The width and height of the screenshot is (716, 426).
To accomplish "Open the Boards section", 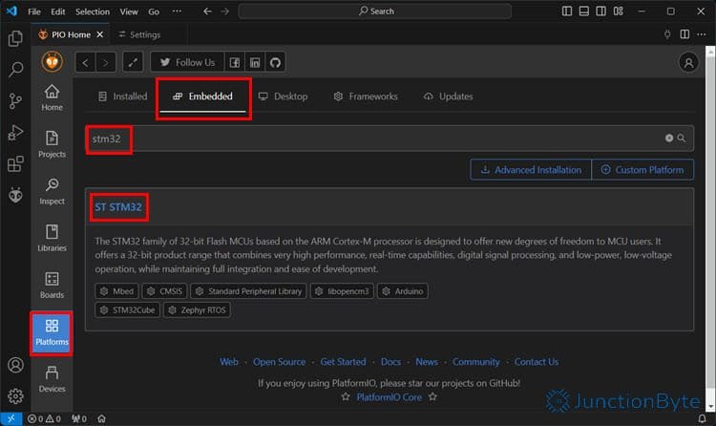I will (53, 286).
